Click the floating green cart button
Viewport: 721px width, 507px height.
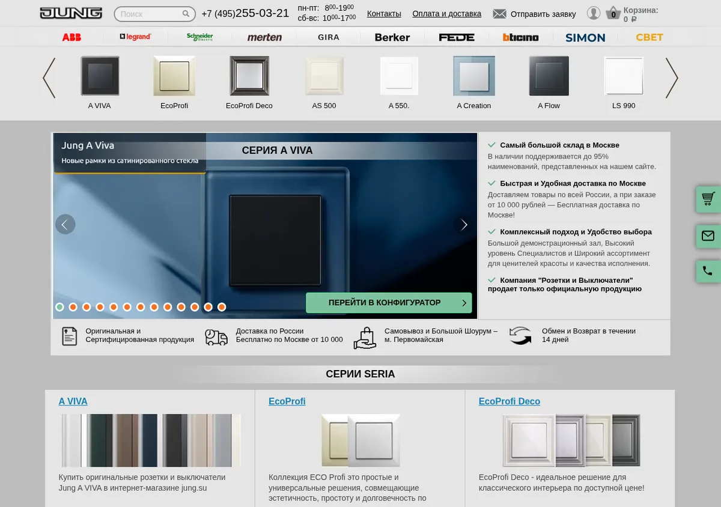[x=708, y=199]
